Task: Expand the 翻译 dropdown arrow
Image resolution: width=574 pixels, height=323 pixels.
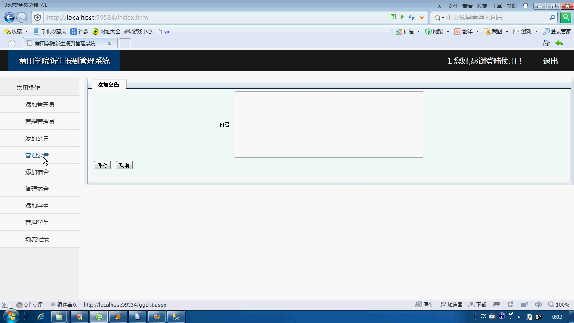Action: pos(477,32)
